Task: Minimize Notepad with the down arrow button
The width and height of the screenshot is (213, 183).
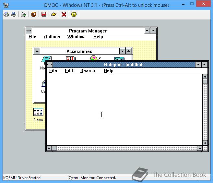Action: point(198,65)
